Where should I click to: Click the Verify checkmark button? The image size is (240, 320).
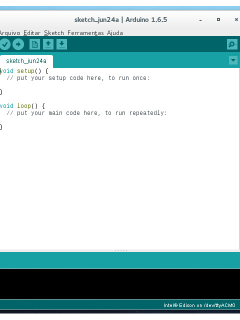coord(5,44)
